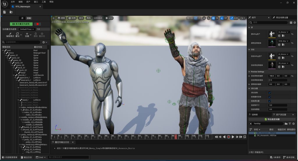
Task: Click the surface snapping icon in viewport
Action: pyautogui.click(x=209, y=18)
